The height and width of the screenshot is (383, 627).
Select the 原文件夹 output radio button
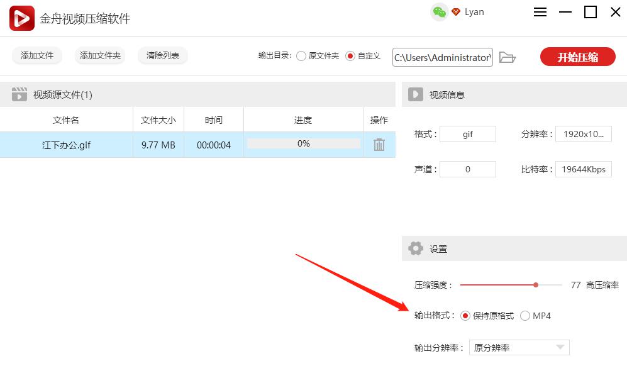[x=301, y=56]
